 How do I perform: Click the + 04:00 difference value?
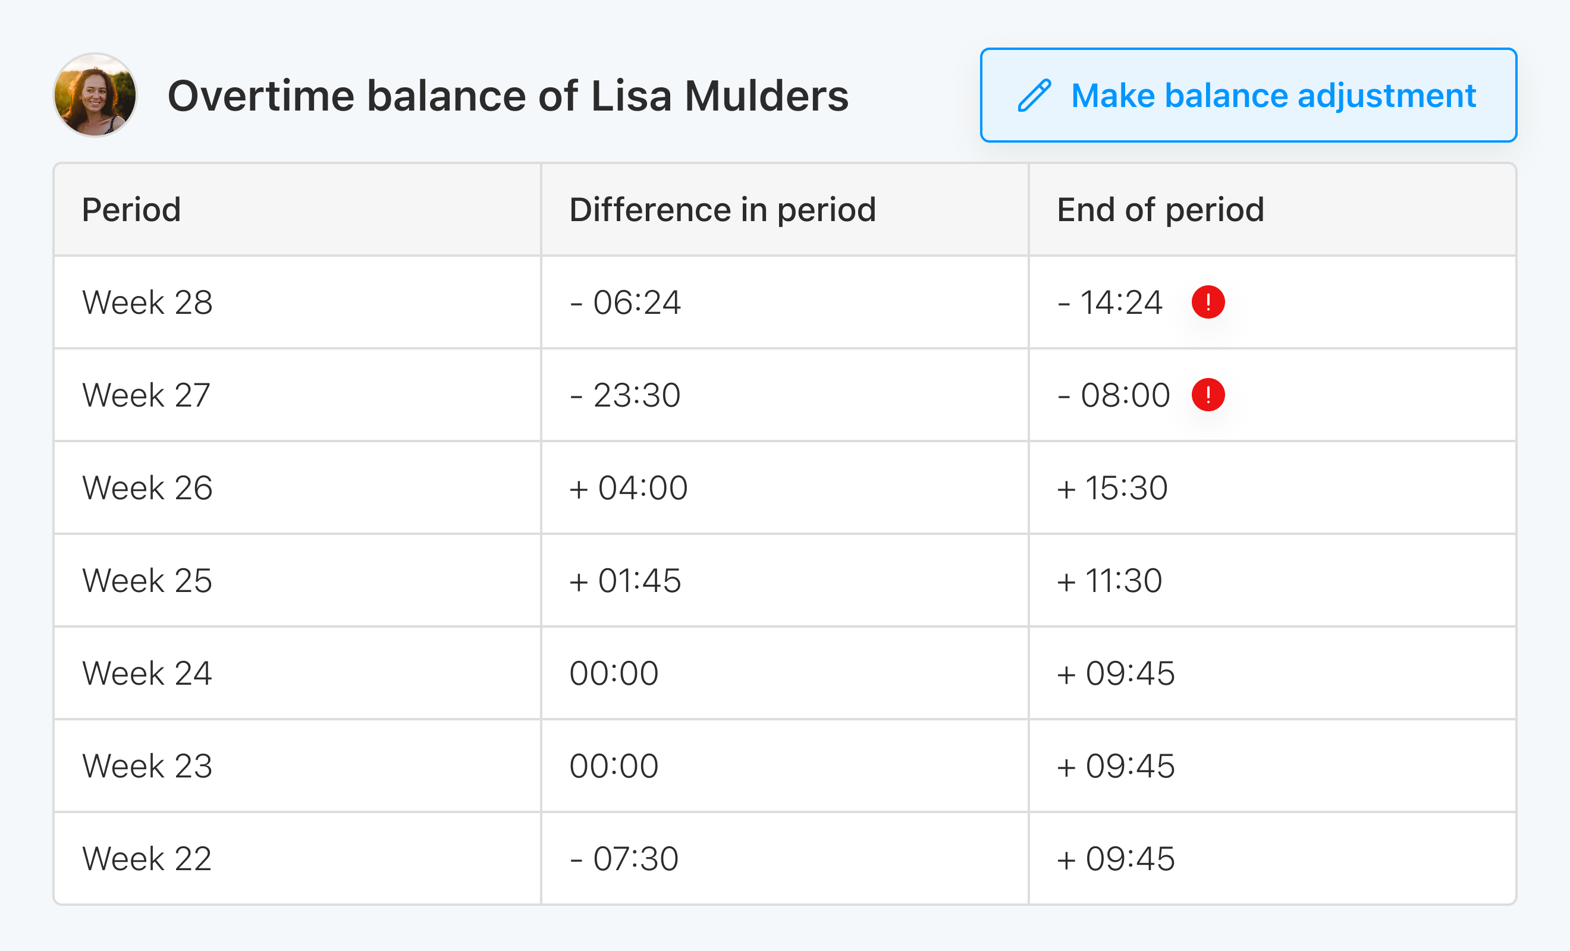point(628,488)
